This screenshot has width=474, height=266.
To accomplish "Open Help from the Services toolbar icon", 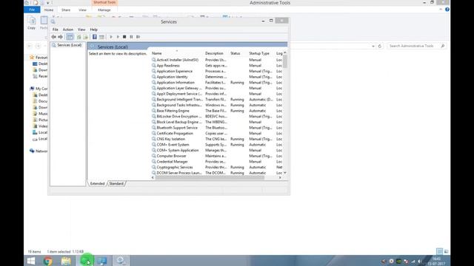I will [x=95, y=37].
